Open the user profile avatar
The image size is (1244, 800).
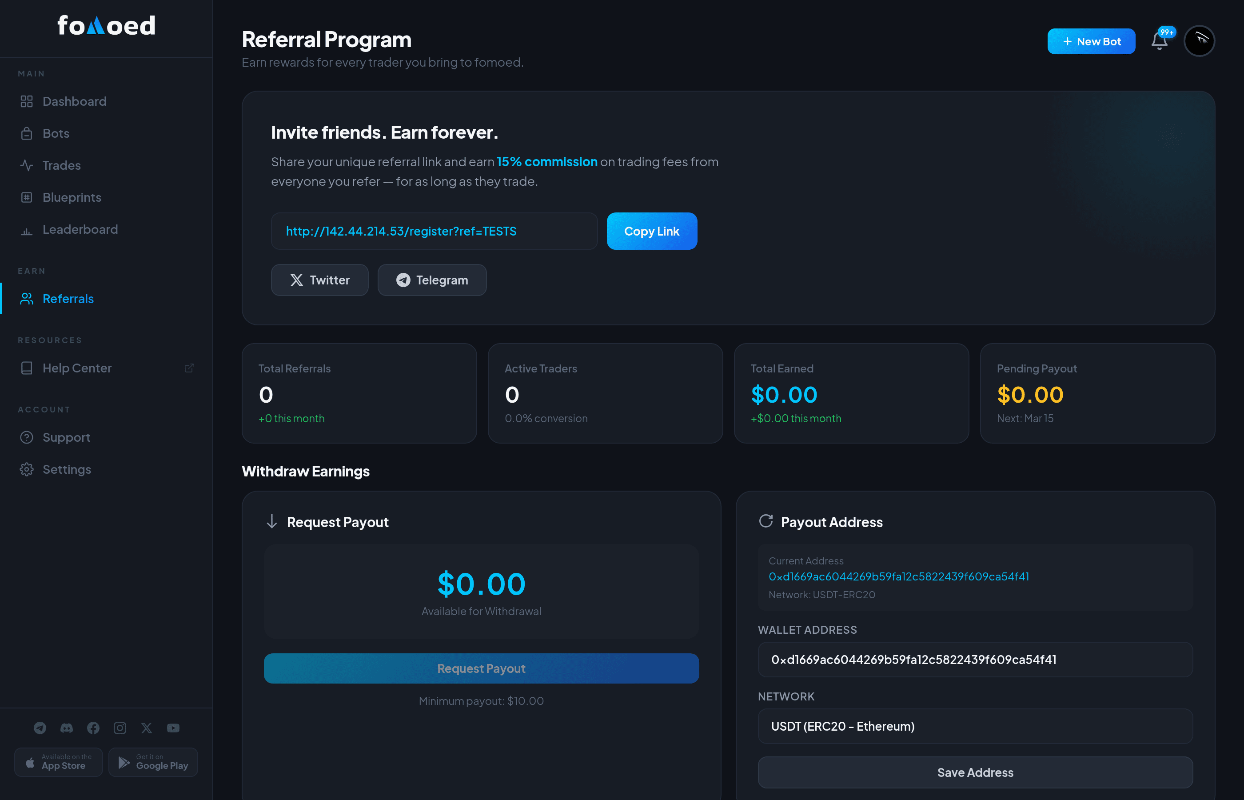(x=1199, y=41)
